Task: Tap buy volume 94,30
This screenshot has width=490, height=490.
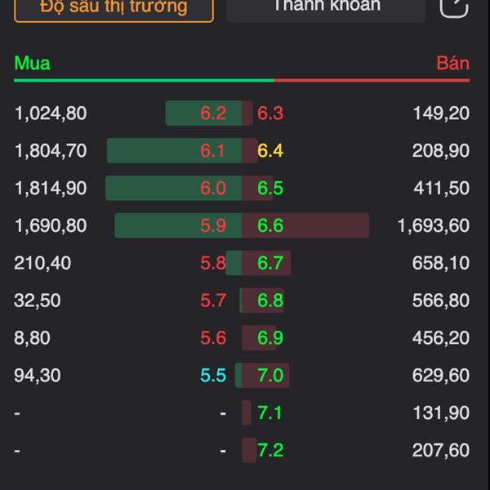Action: (38, 376)
